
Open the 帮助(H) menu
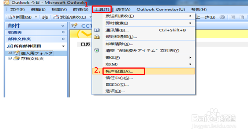tap(199, 9)
